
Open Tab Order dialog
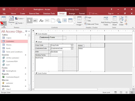(121, 21)
